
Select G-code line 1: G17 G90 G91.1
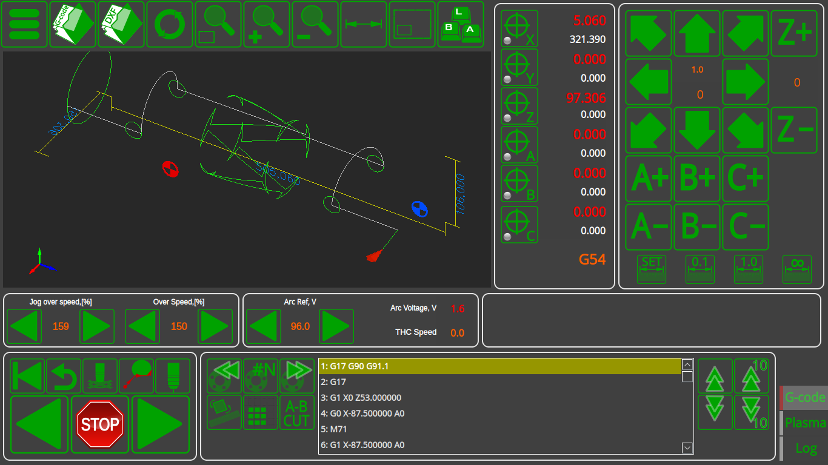pos(500,366)
